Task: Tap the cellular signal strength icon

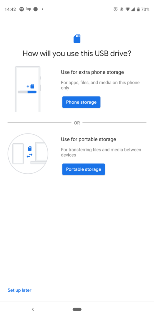Action: click(133, 9)
